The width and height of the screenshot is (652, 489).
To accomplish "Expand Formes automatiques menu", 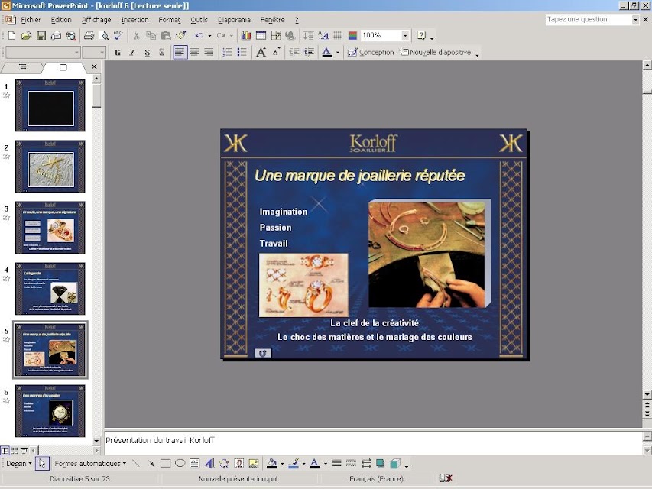I will tap(90, 463).
